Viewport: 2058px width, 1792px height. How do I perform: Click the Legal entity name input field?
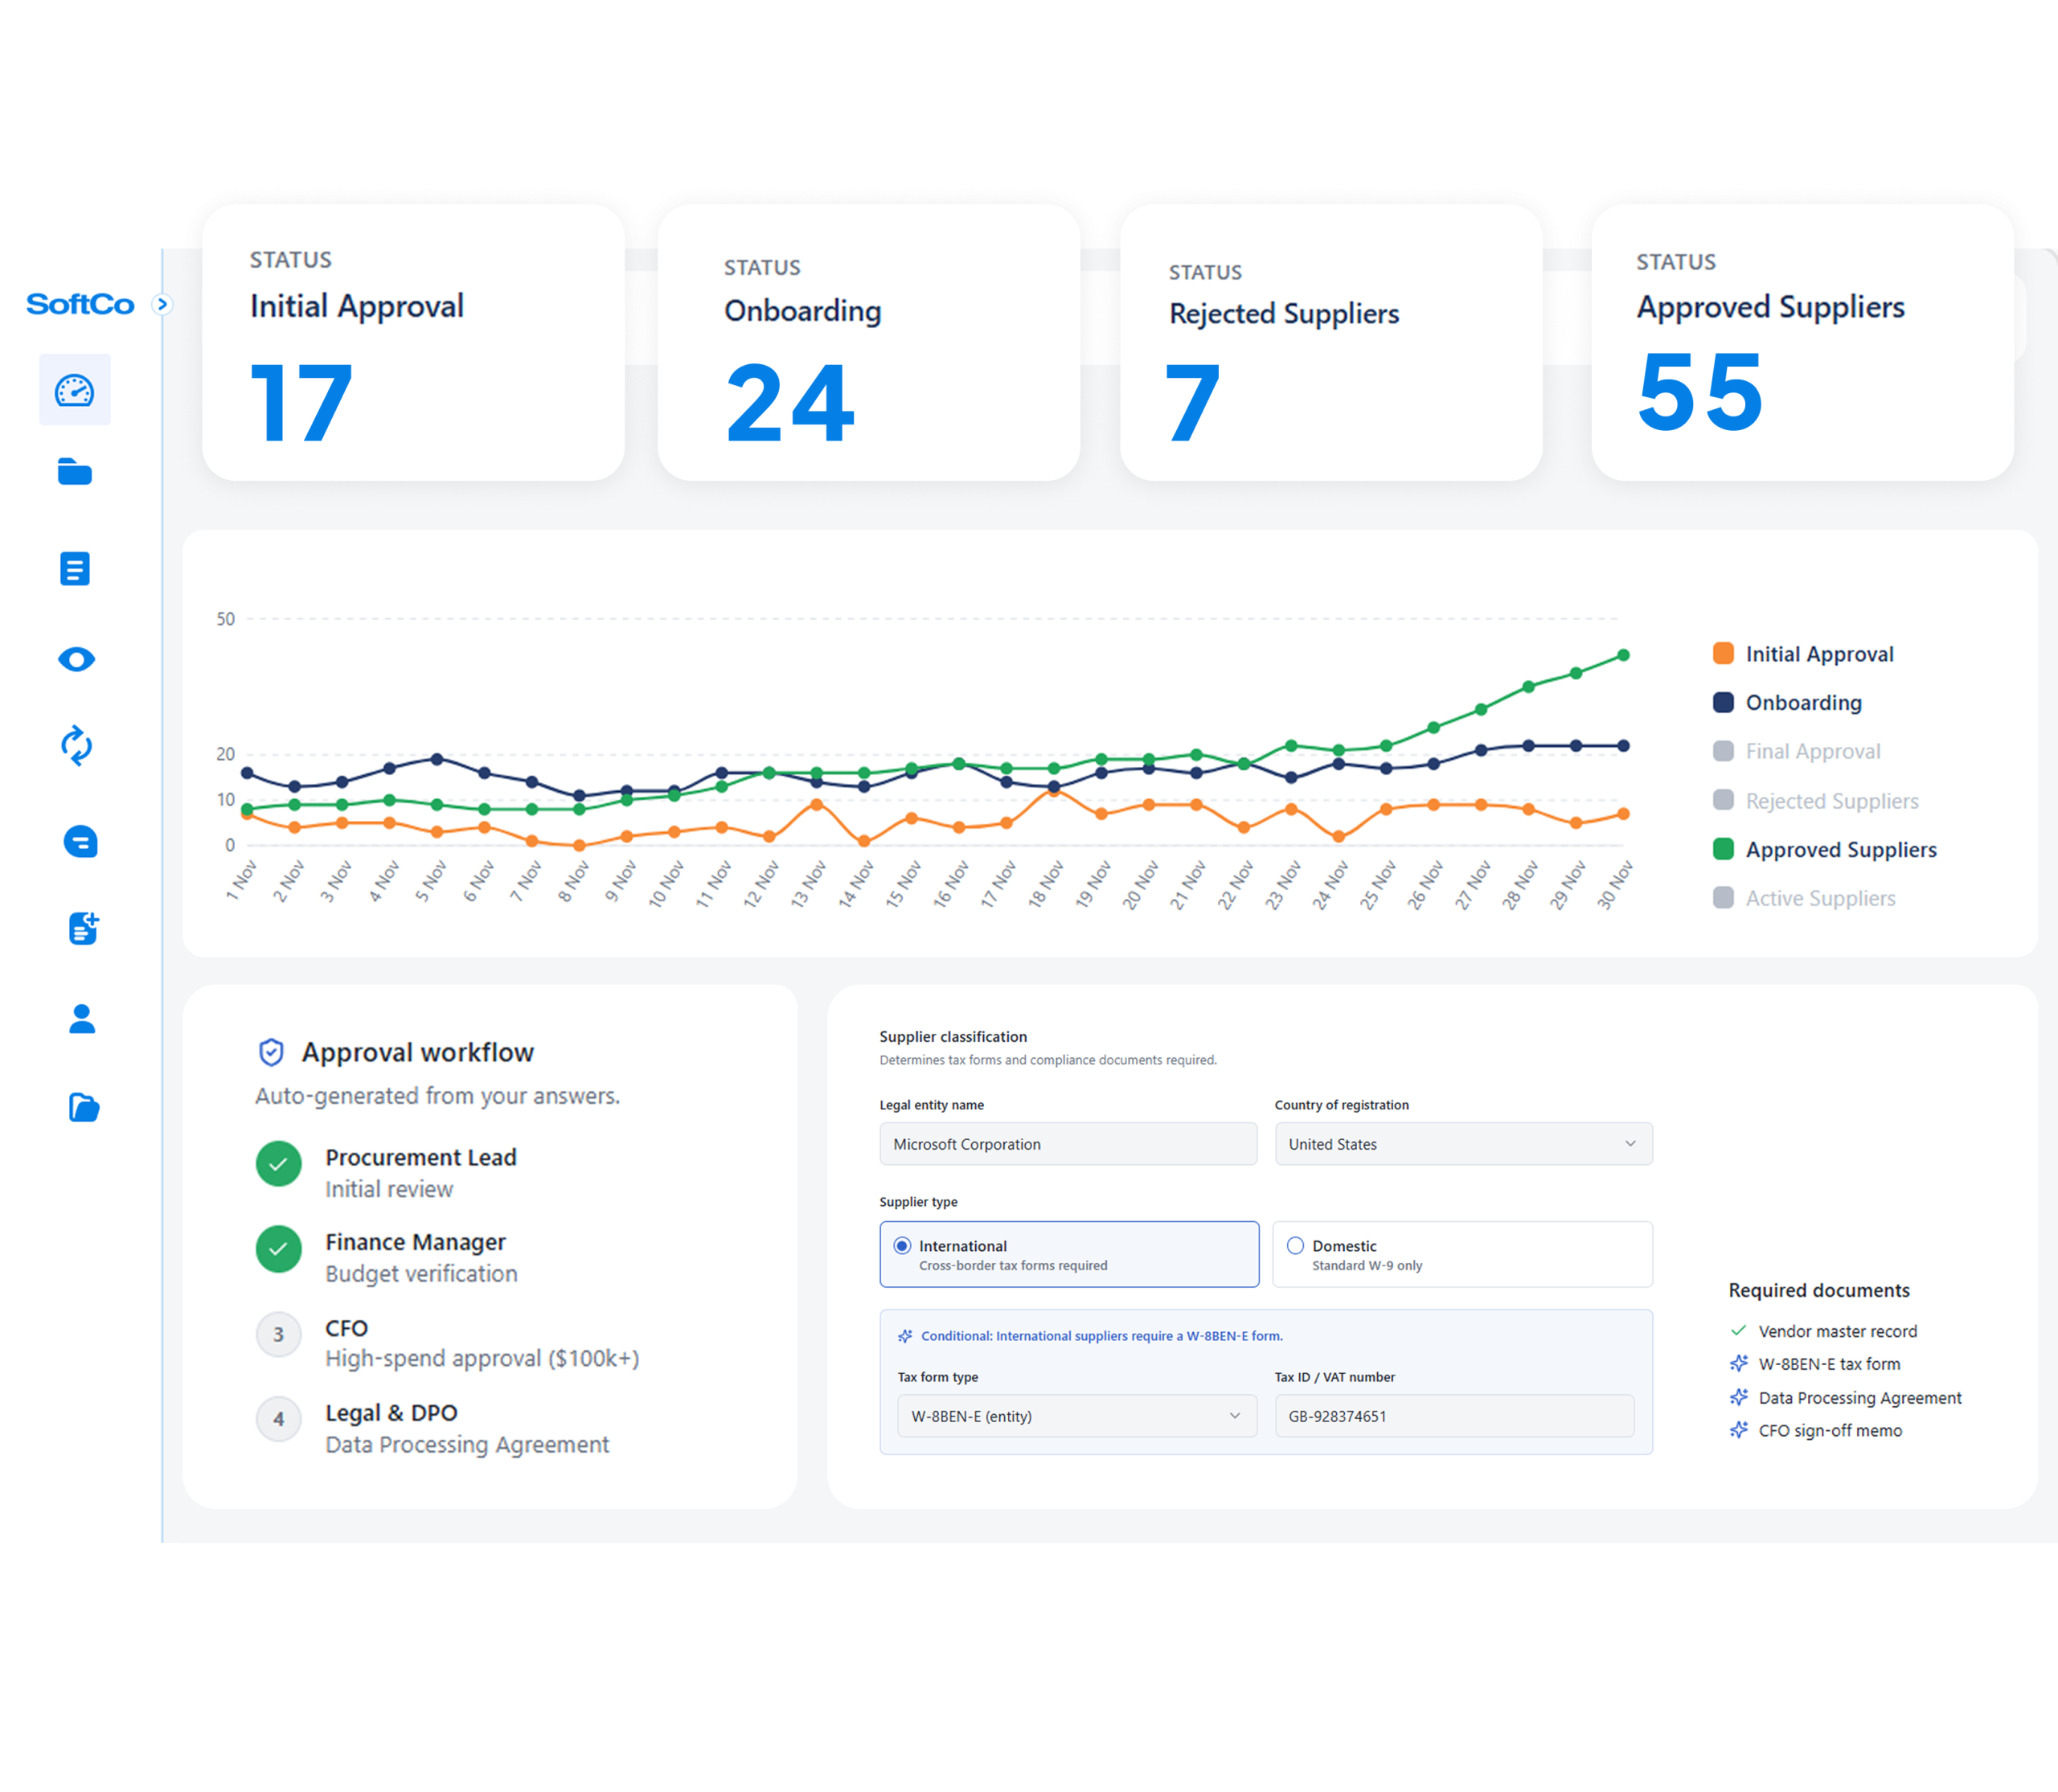(1067, 1144)
